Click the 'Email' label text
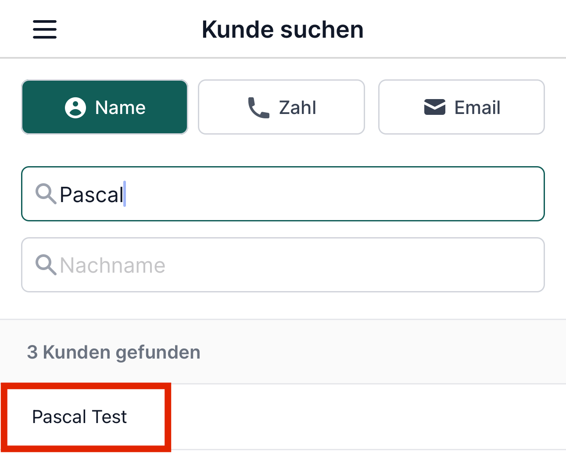 [x=477, y=107]
